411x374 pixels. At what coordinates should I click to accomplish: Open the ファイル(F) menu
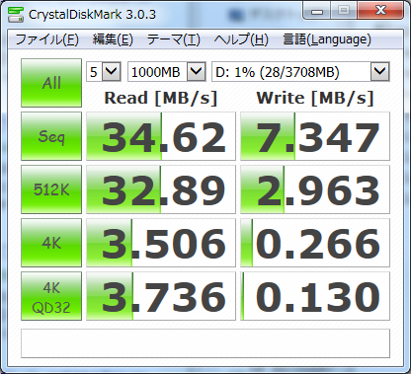click(46, 39)
